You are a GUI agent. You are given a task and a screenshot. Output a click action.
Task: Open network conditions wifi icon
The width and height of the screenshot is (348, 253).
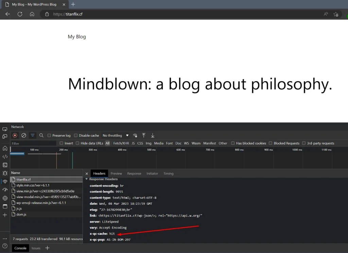135,135
